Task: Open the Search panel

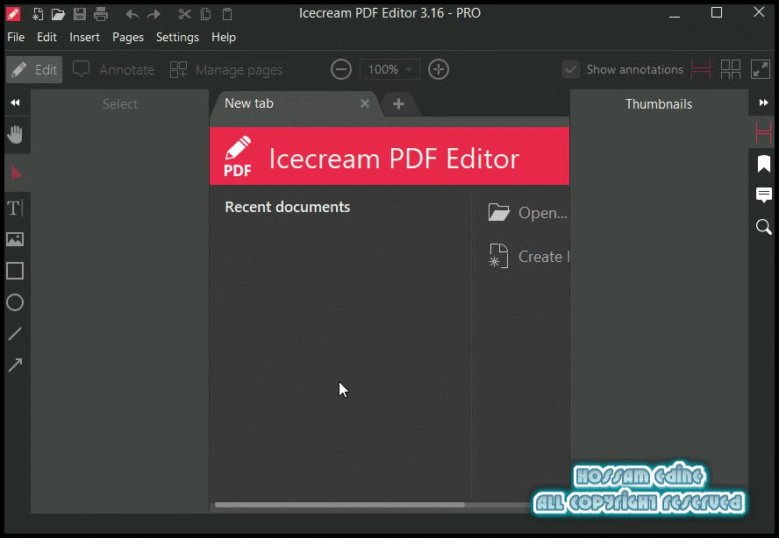Action: click(x=763, y=227)
